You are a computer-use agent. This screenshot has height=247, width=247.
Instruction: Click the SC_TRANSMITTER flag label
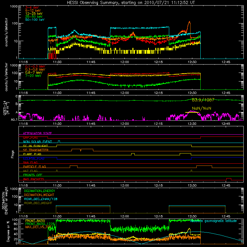coord(36,150)
